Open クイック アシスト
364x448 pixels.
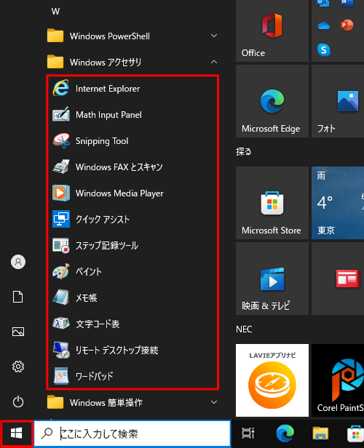[132, 220]
